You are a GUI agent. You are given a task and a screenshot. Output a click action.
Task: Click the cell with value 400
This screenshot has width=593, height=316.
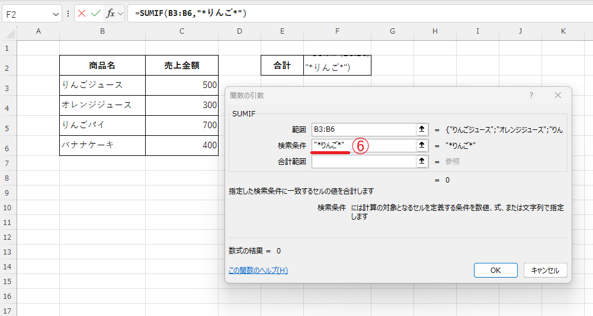pos(182,145)
